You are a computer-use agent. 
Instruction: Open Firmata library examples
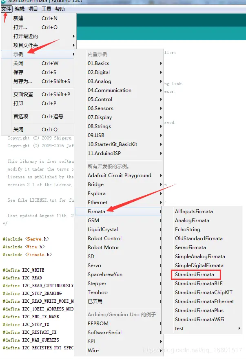pos(119,211)
